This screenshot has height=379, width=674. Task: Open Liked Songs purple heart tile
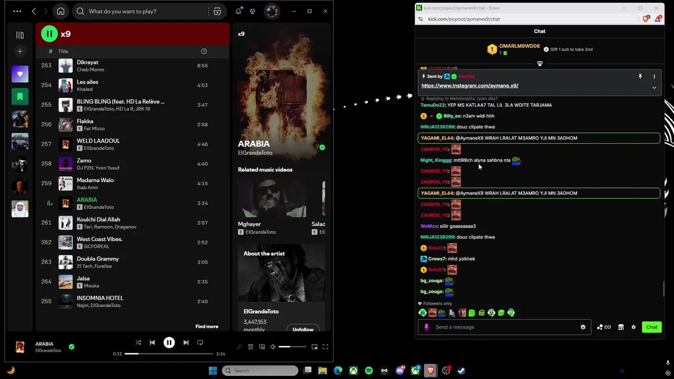click(20, 74)
